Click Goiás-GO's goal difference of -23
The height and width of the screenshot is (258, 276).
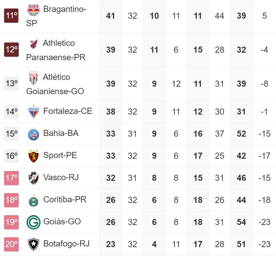tap(264, 222)
